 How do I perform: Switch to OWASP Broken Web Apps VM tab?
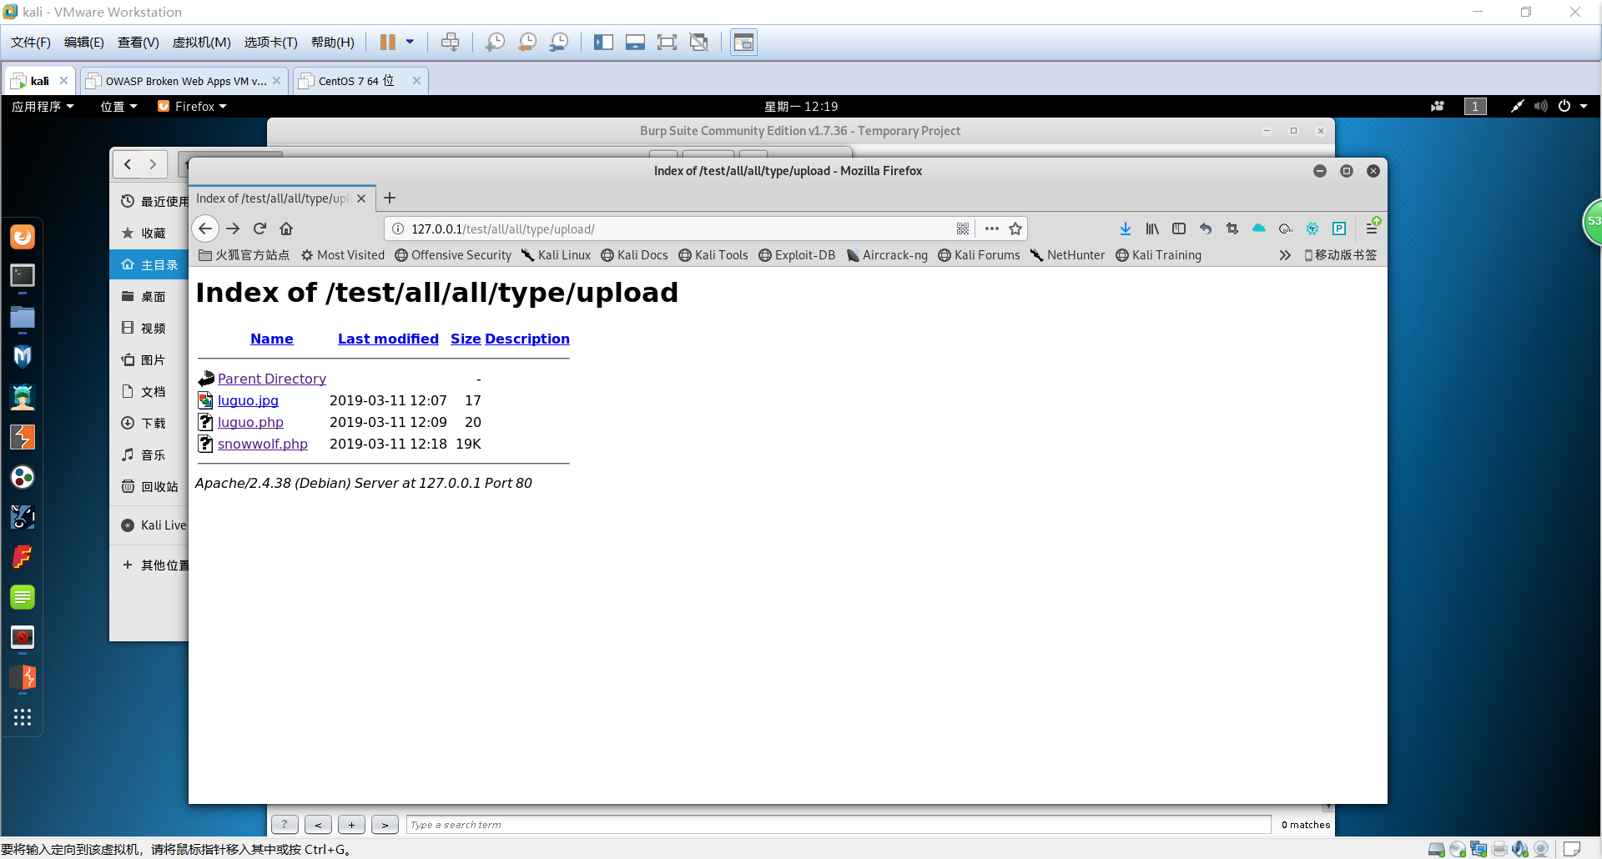coord(184,81)
